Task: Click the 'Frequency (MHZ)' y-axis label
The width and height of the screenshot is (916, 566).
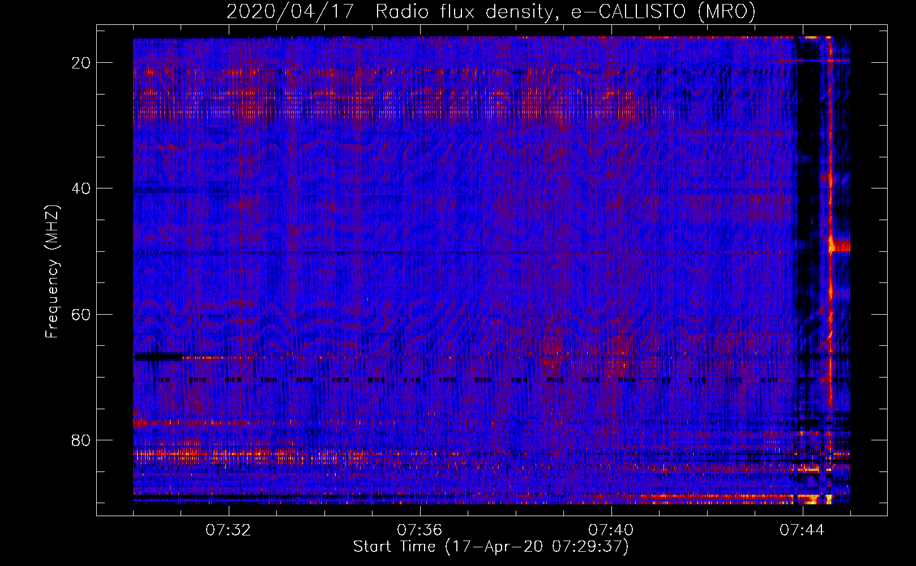Action: tap(52, 272)
